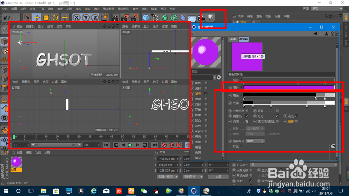Select the Live Selection arrow tool

click(x=27, y=17)
